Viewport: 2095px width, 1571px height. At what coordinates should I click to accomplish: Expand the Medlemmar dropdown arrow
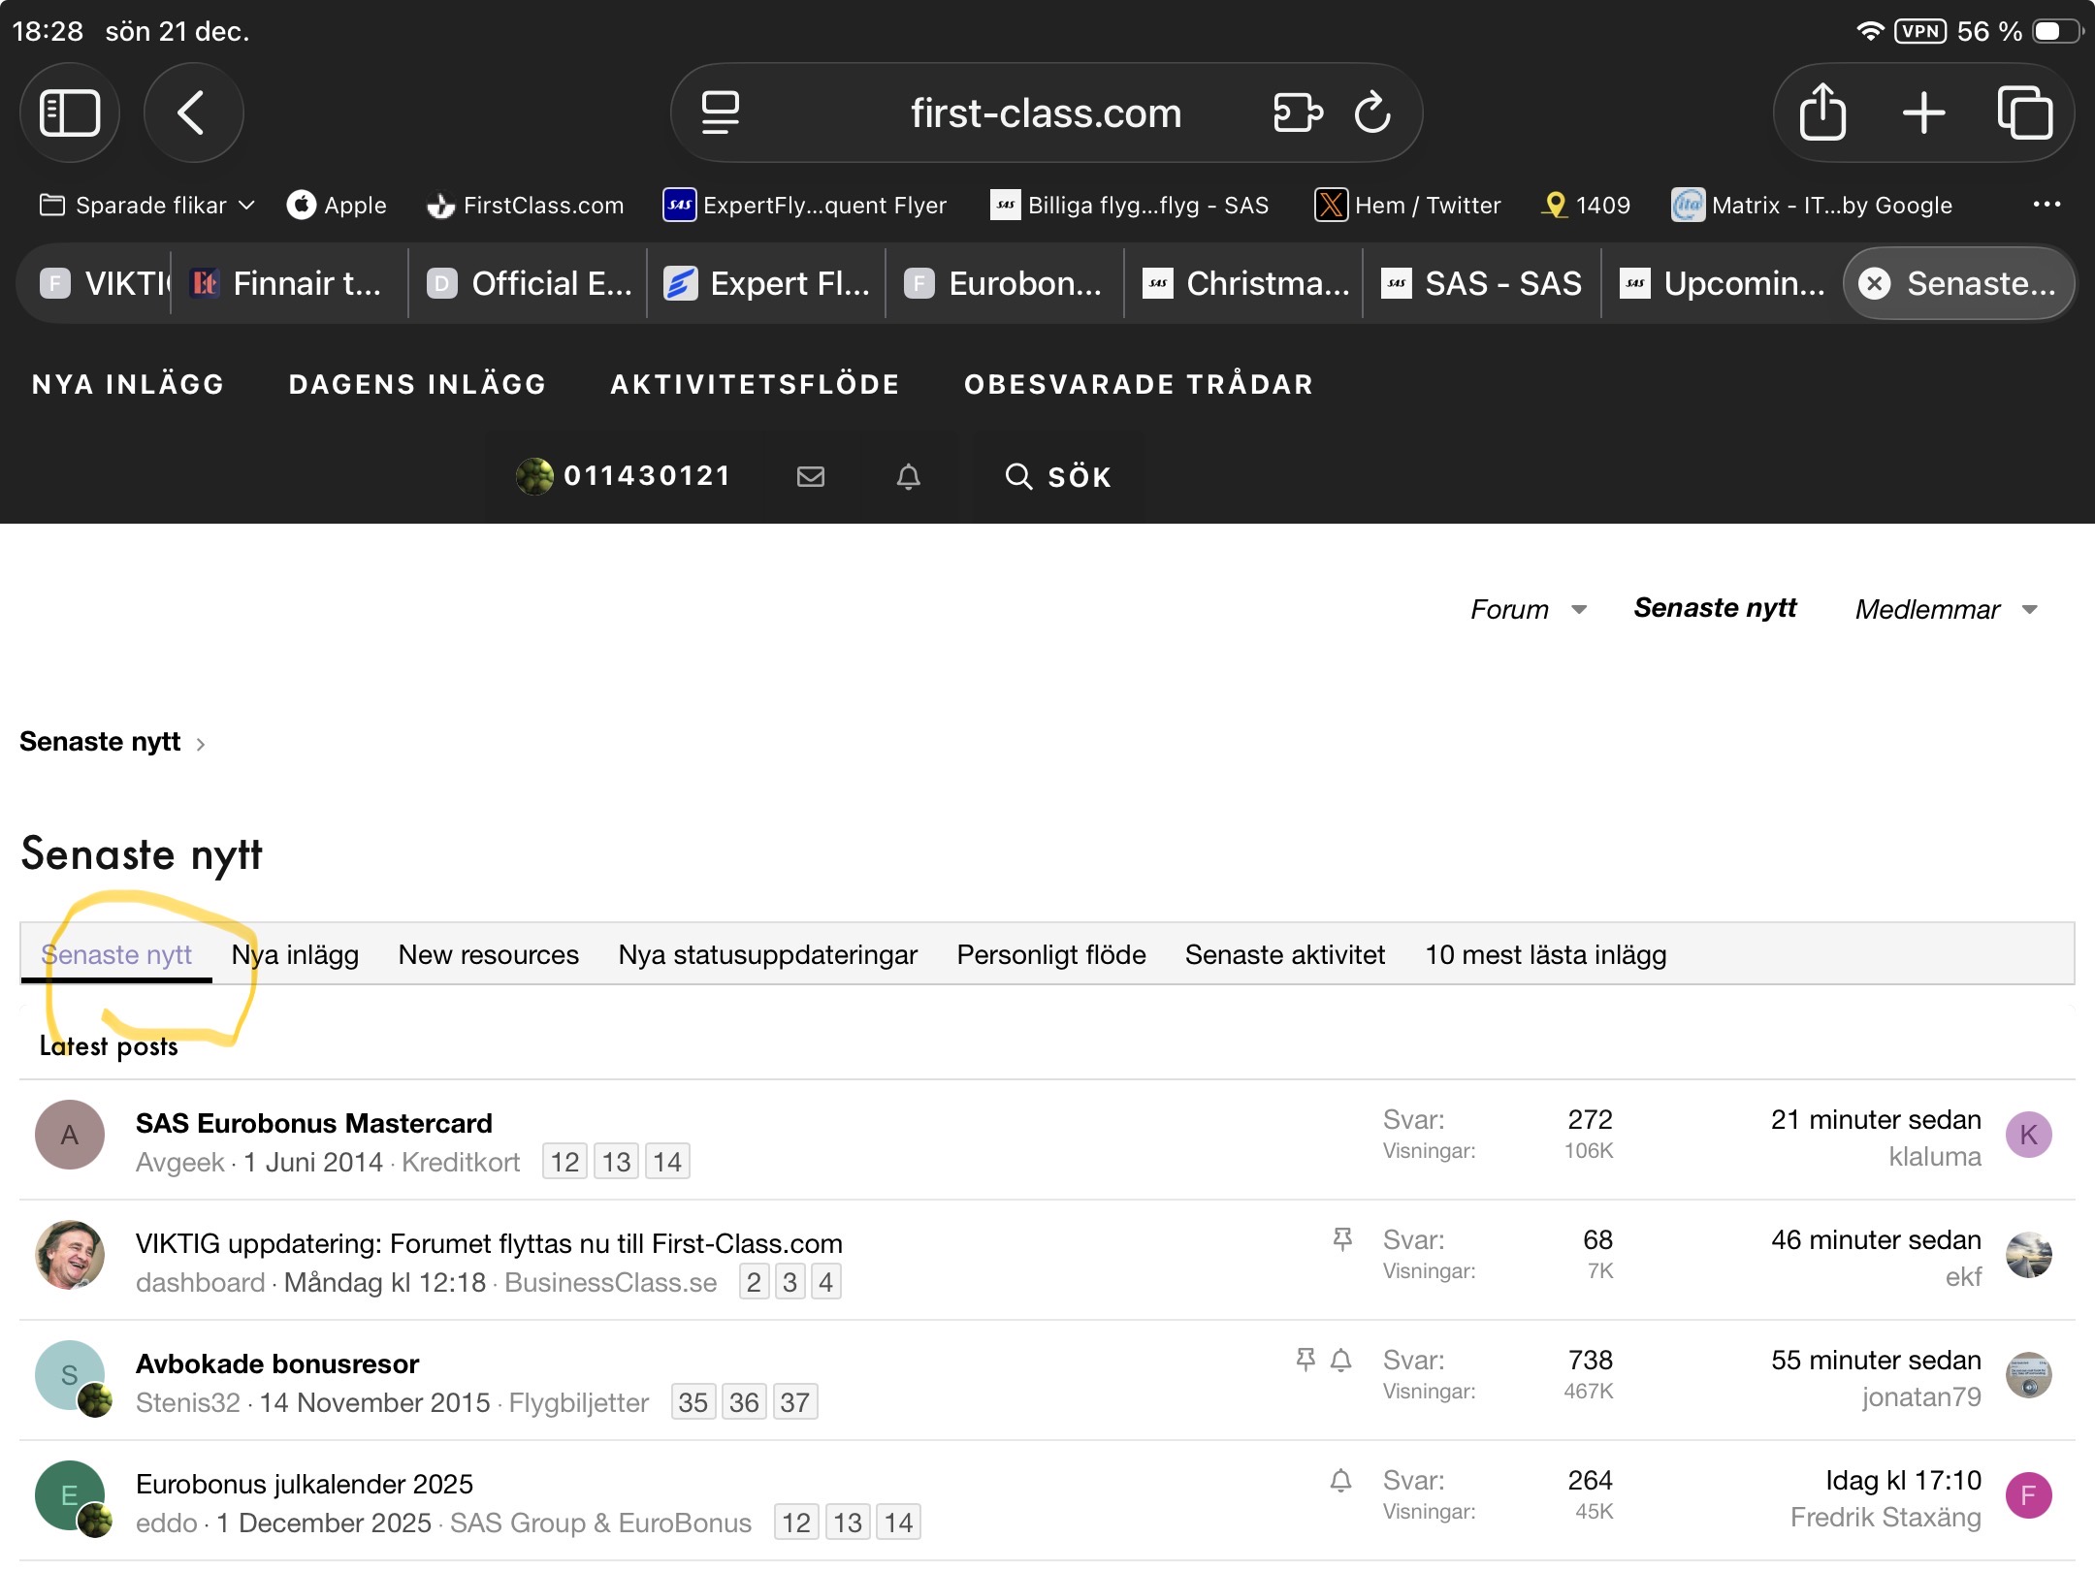point(2030,610)
